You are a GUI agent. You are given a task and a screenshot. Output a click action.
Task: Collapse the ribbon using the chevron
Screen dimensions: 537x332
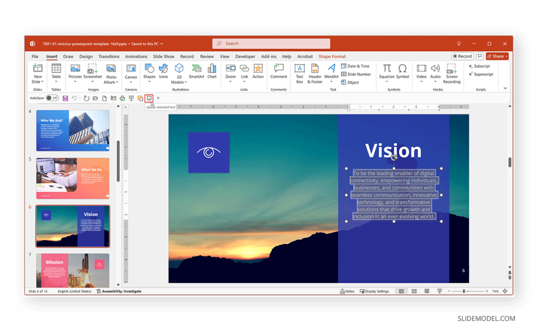tap(506, 88)
